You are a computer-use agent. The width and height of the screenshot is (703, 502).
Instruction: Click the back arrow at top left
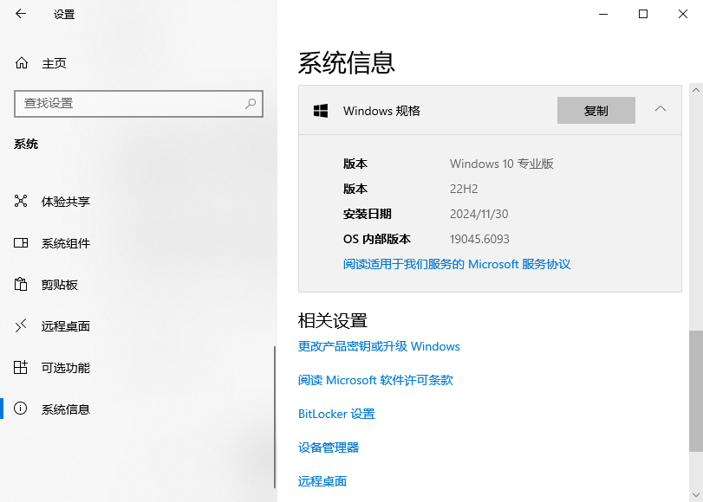pos(19,15)
